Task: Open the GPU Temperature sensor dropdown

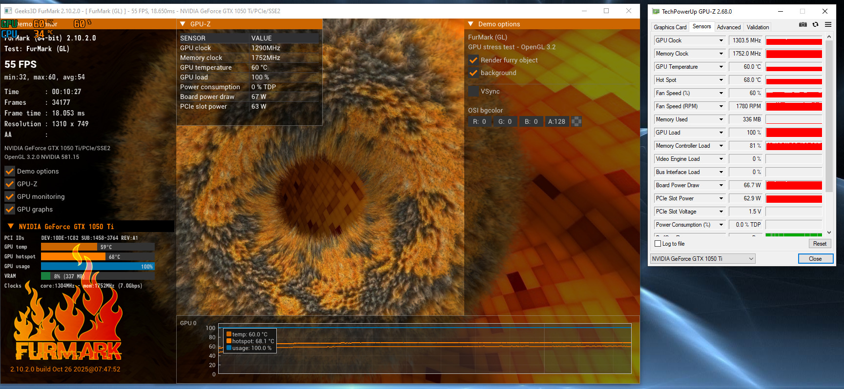Action: tap(721, 67)
